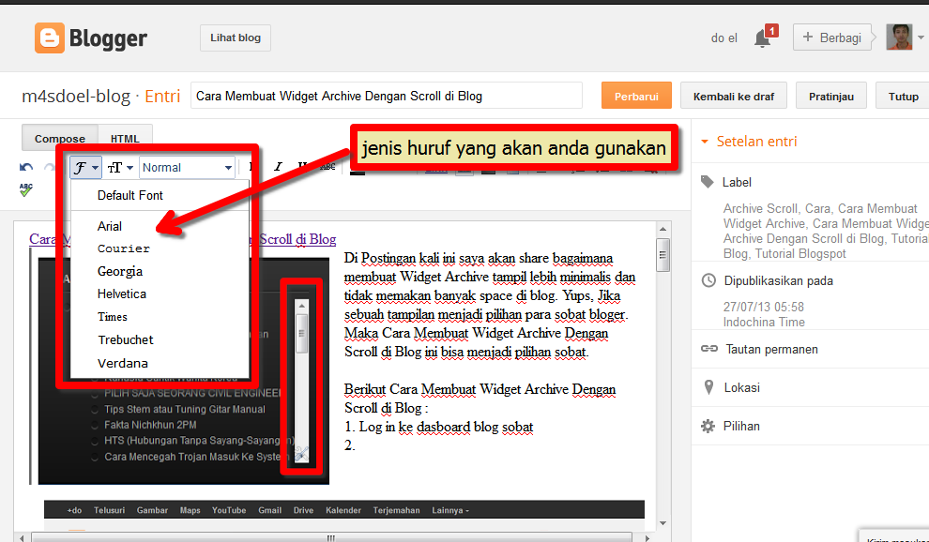Click the Pratinjau preview button
Viewport: 929px width, 542px height.
tap(831, 96)
